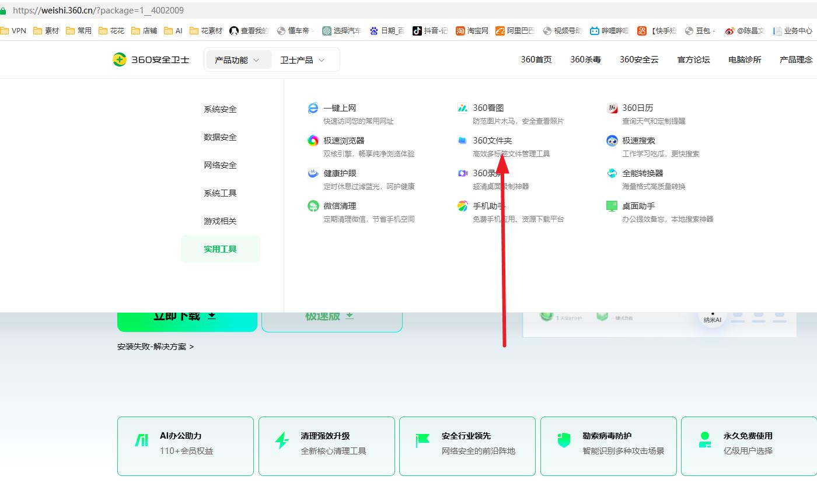Screen dimensions: 817x504
Task: Open the 健康护眼 icon
Action: (x=313, y=173)
